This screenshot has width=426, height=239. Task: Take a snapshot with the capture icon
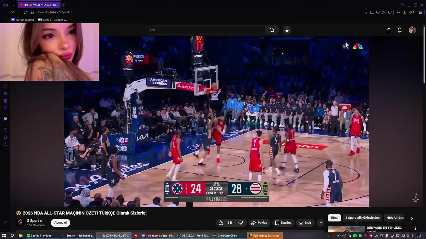372,12
